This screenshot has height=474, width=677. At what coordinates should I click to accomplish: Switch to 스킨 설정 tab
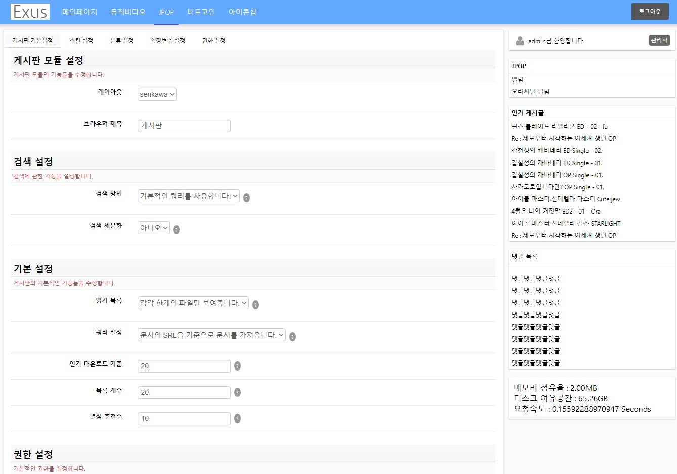(81, 41)
